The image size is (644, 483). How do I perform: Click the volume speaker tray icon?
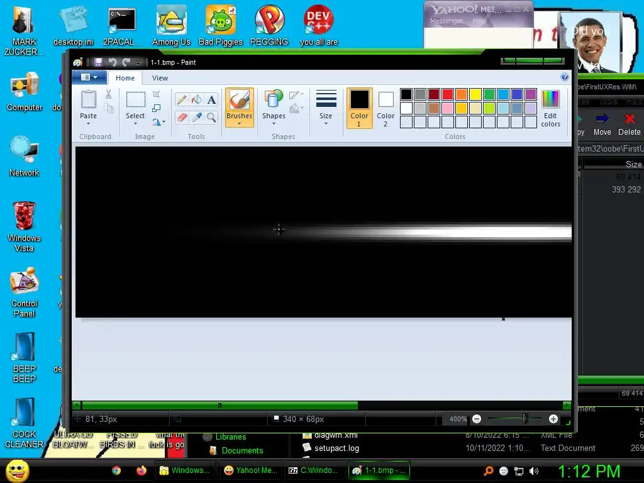[534, 471]
